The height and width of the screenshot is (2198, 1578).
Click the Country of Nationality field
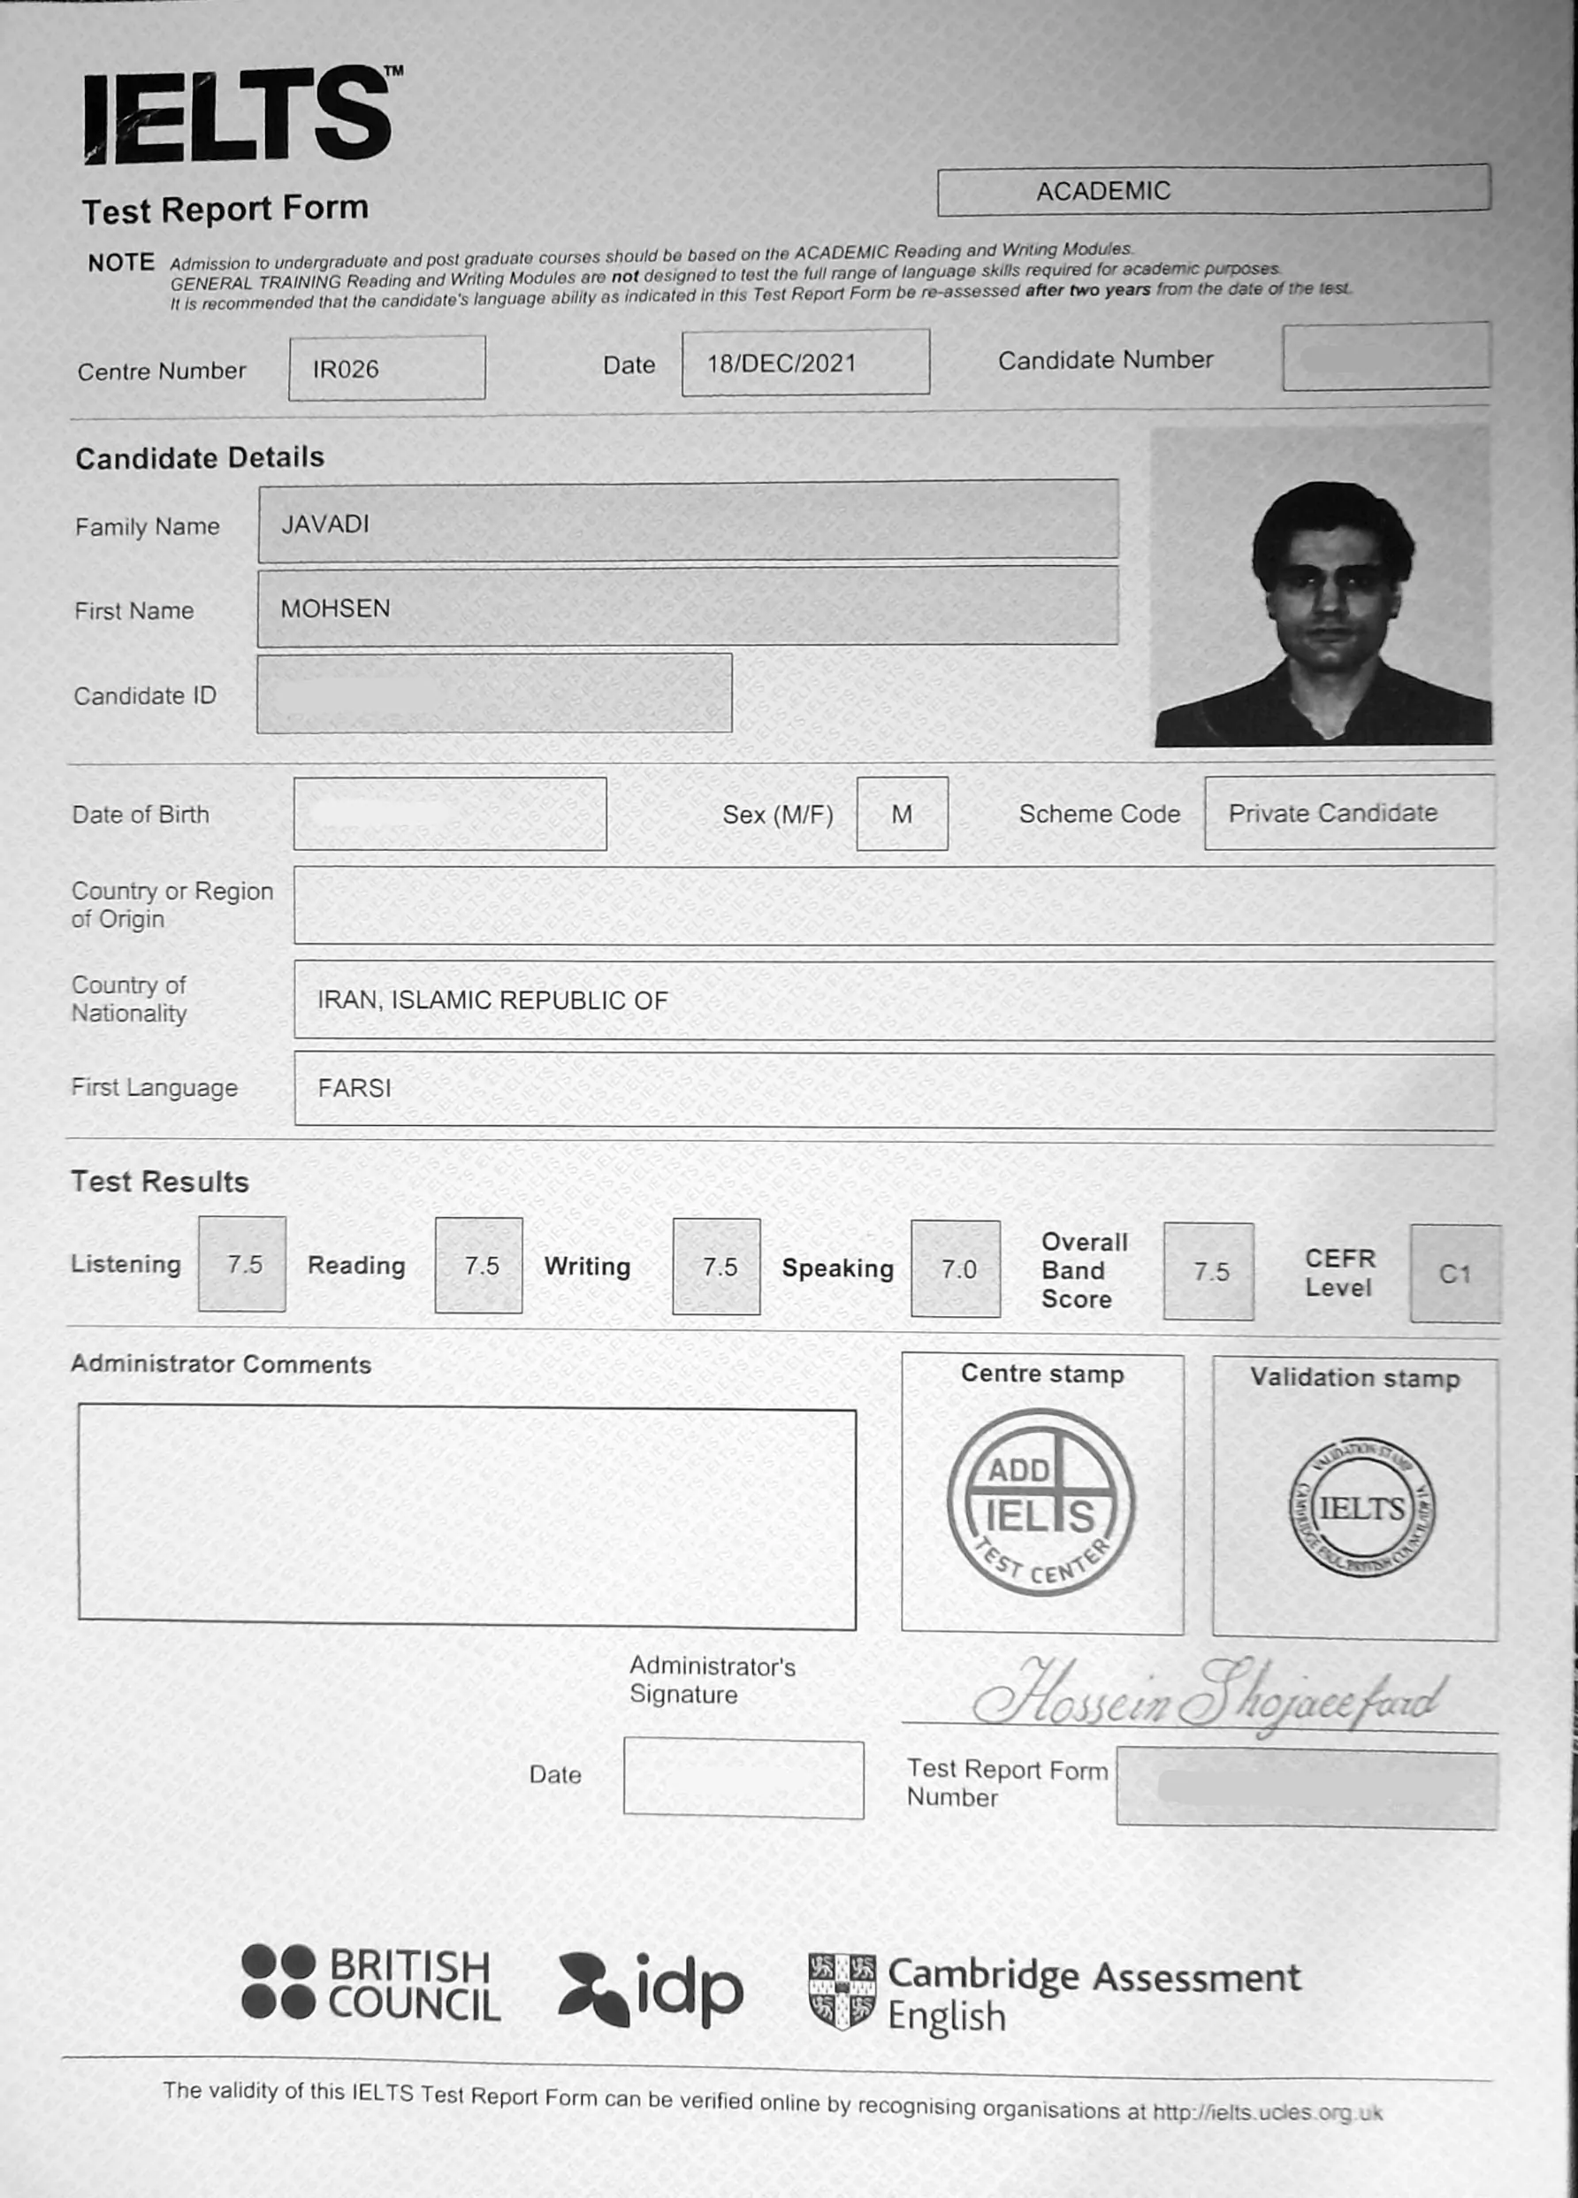(894, 1000)
